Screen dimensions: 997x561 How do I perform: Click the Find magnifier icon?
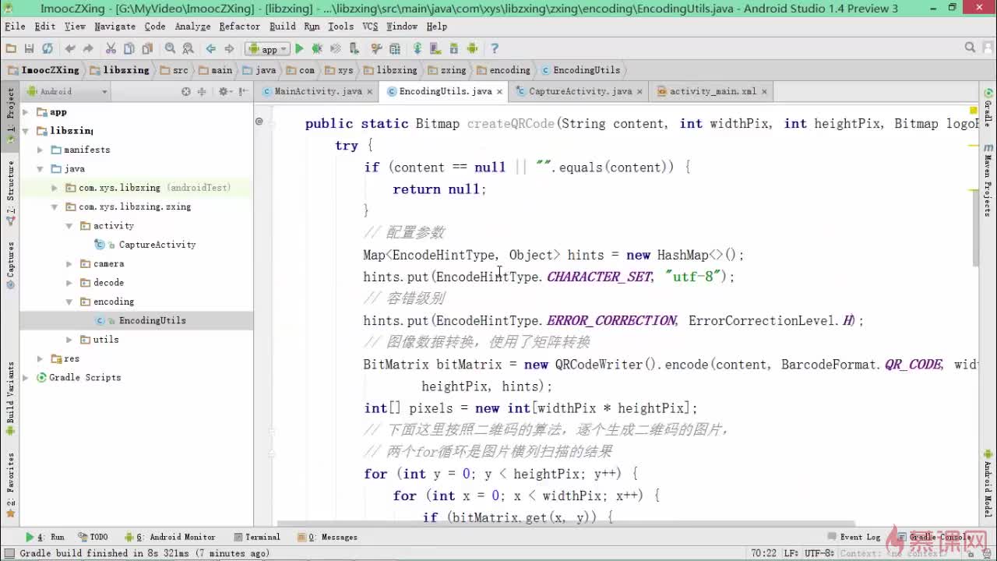(170, 48)
